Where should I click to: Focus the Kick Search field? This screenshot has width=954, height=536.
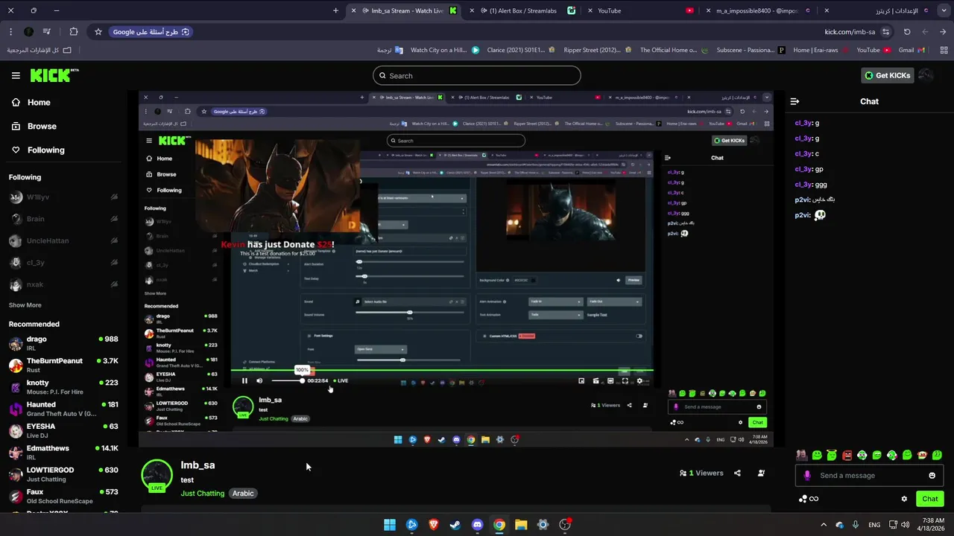pyautogui.click(x=477, y=75)
